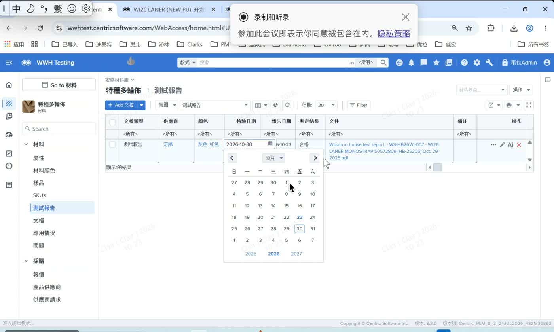This screenshot has height=332, width=554.
Task: Open the AI action for the row
Action: pyautogui.click(x=510, y=145)
